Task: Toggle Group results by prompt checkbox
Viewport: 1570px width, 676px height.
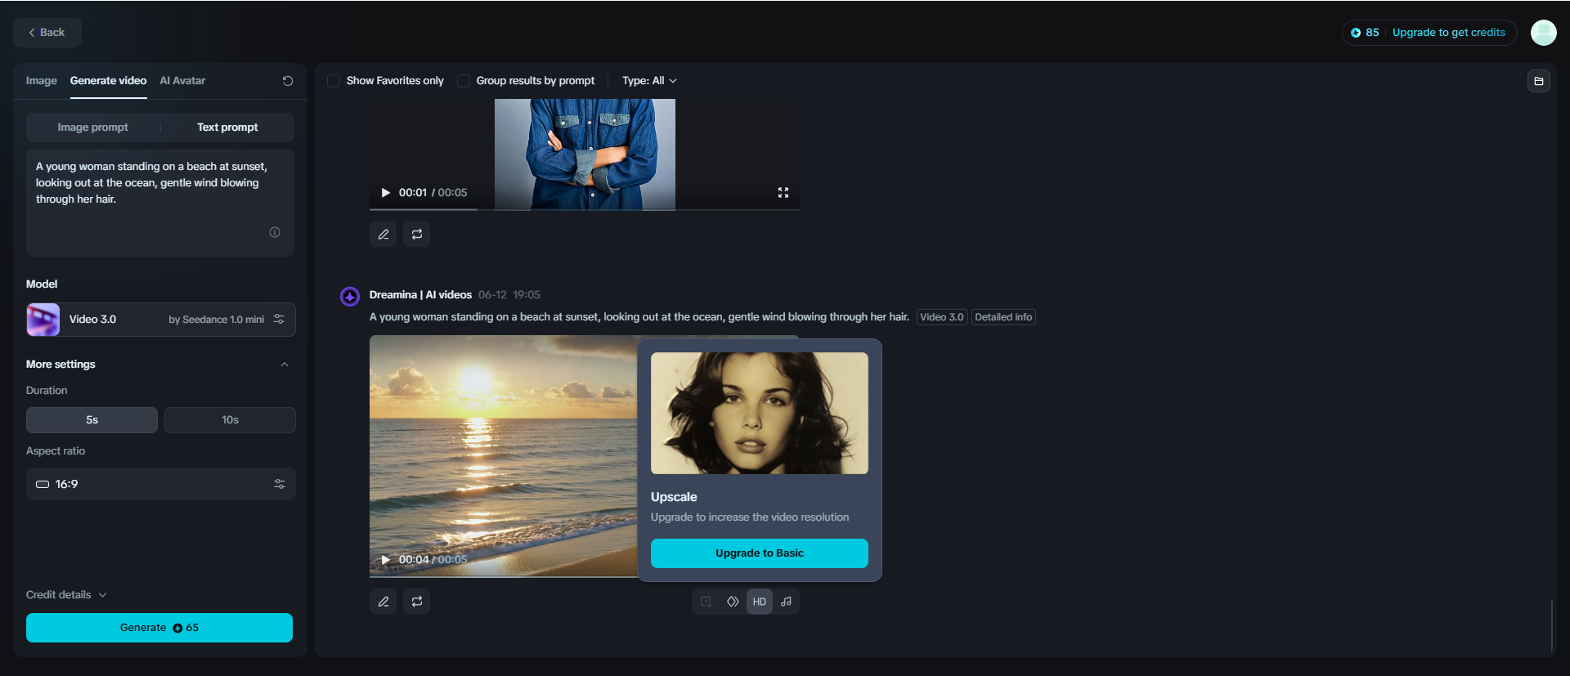Action: tap(464, 81)
